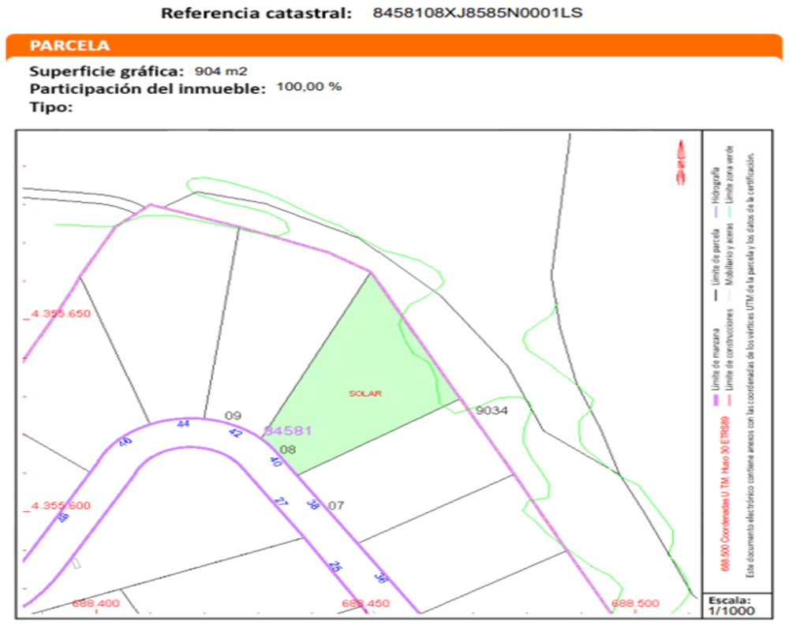Click the cadastral reference number 8458108XJ8585N0001LS
The image size is (789, 631).
[x=477, y=13]
